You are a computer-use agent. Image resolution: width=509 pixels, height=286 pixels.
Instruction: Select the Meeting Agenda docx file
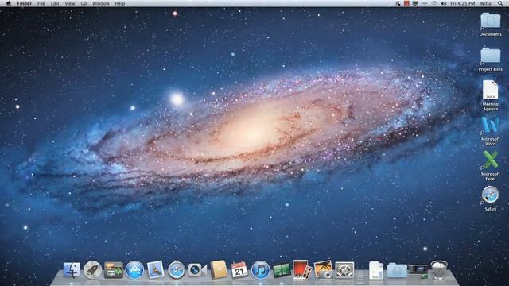pos(490,95)
